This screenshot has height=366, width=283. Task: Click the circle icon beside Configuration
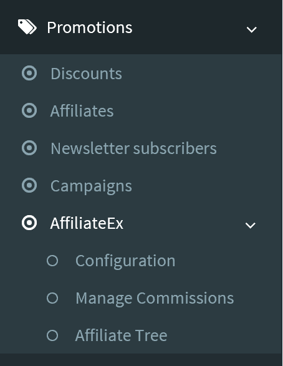(x=52, y=261)
